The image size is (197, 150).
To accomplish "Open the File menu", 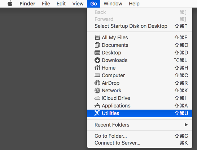I will point(46,4).
